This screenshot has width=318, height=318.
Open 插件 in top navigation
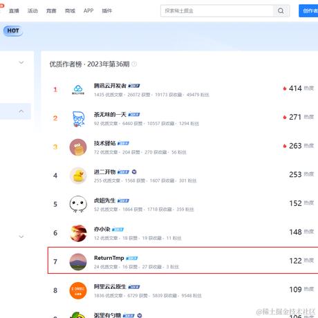107,11
